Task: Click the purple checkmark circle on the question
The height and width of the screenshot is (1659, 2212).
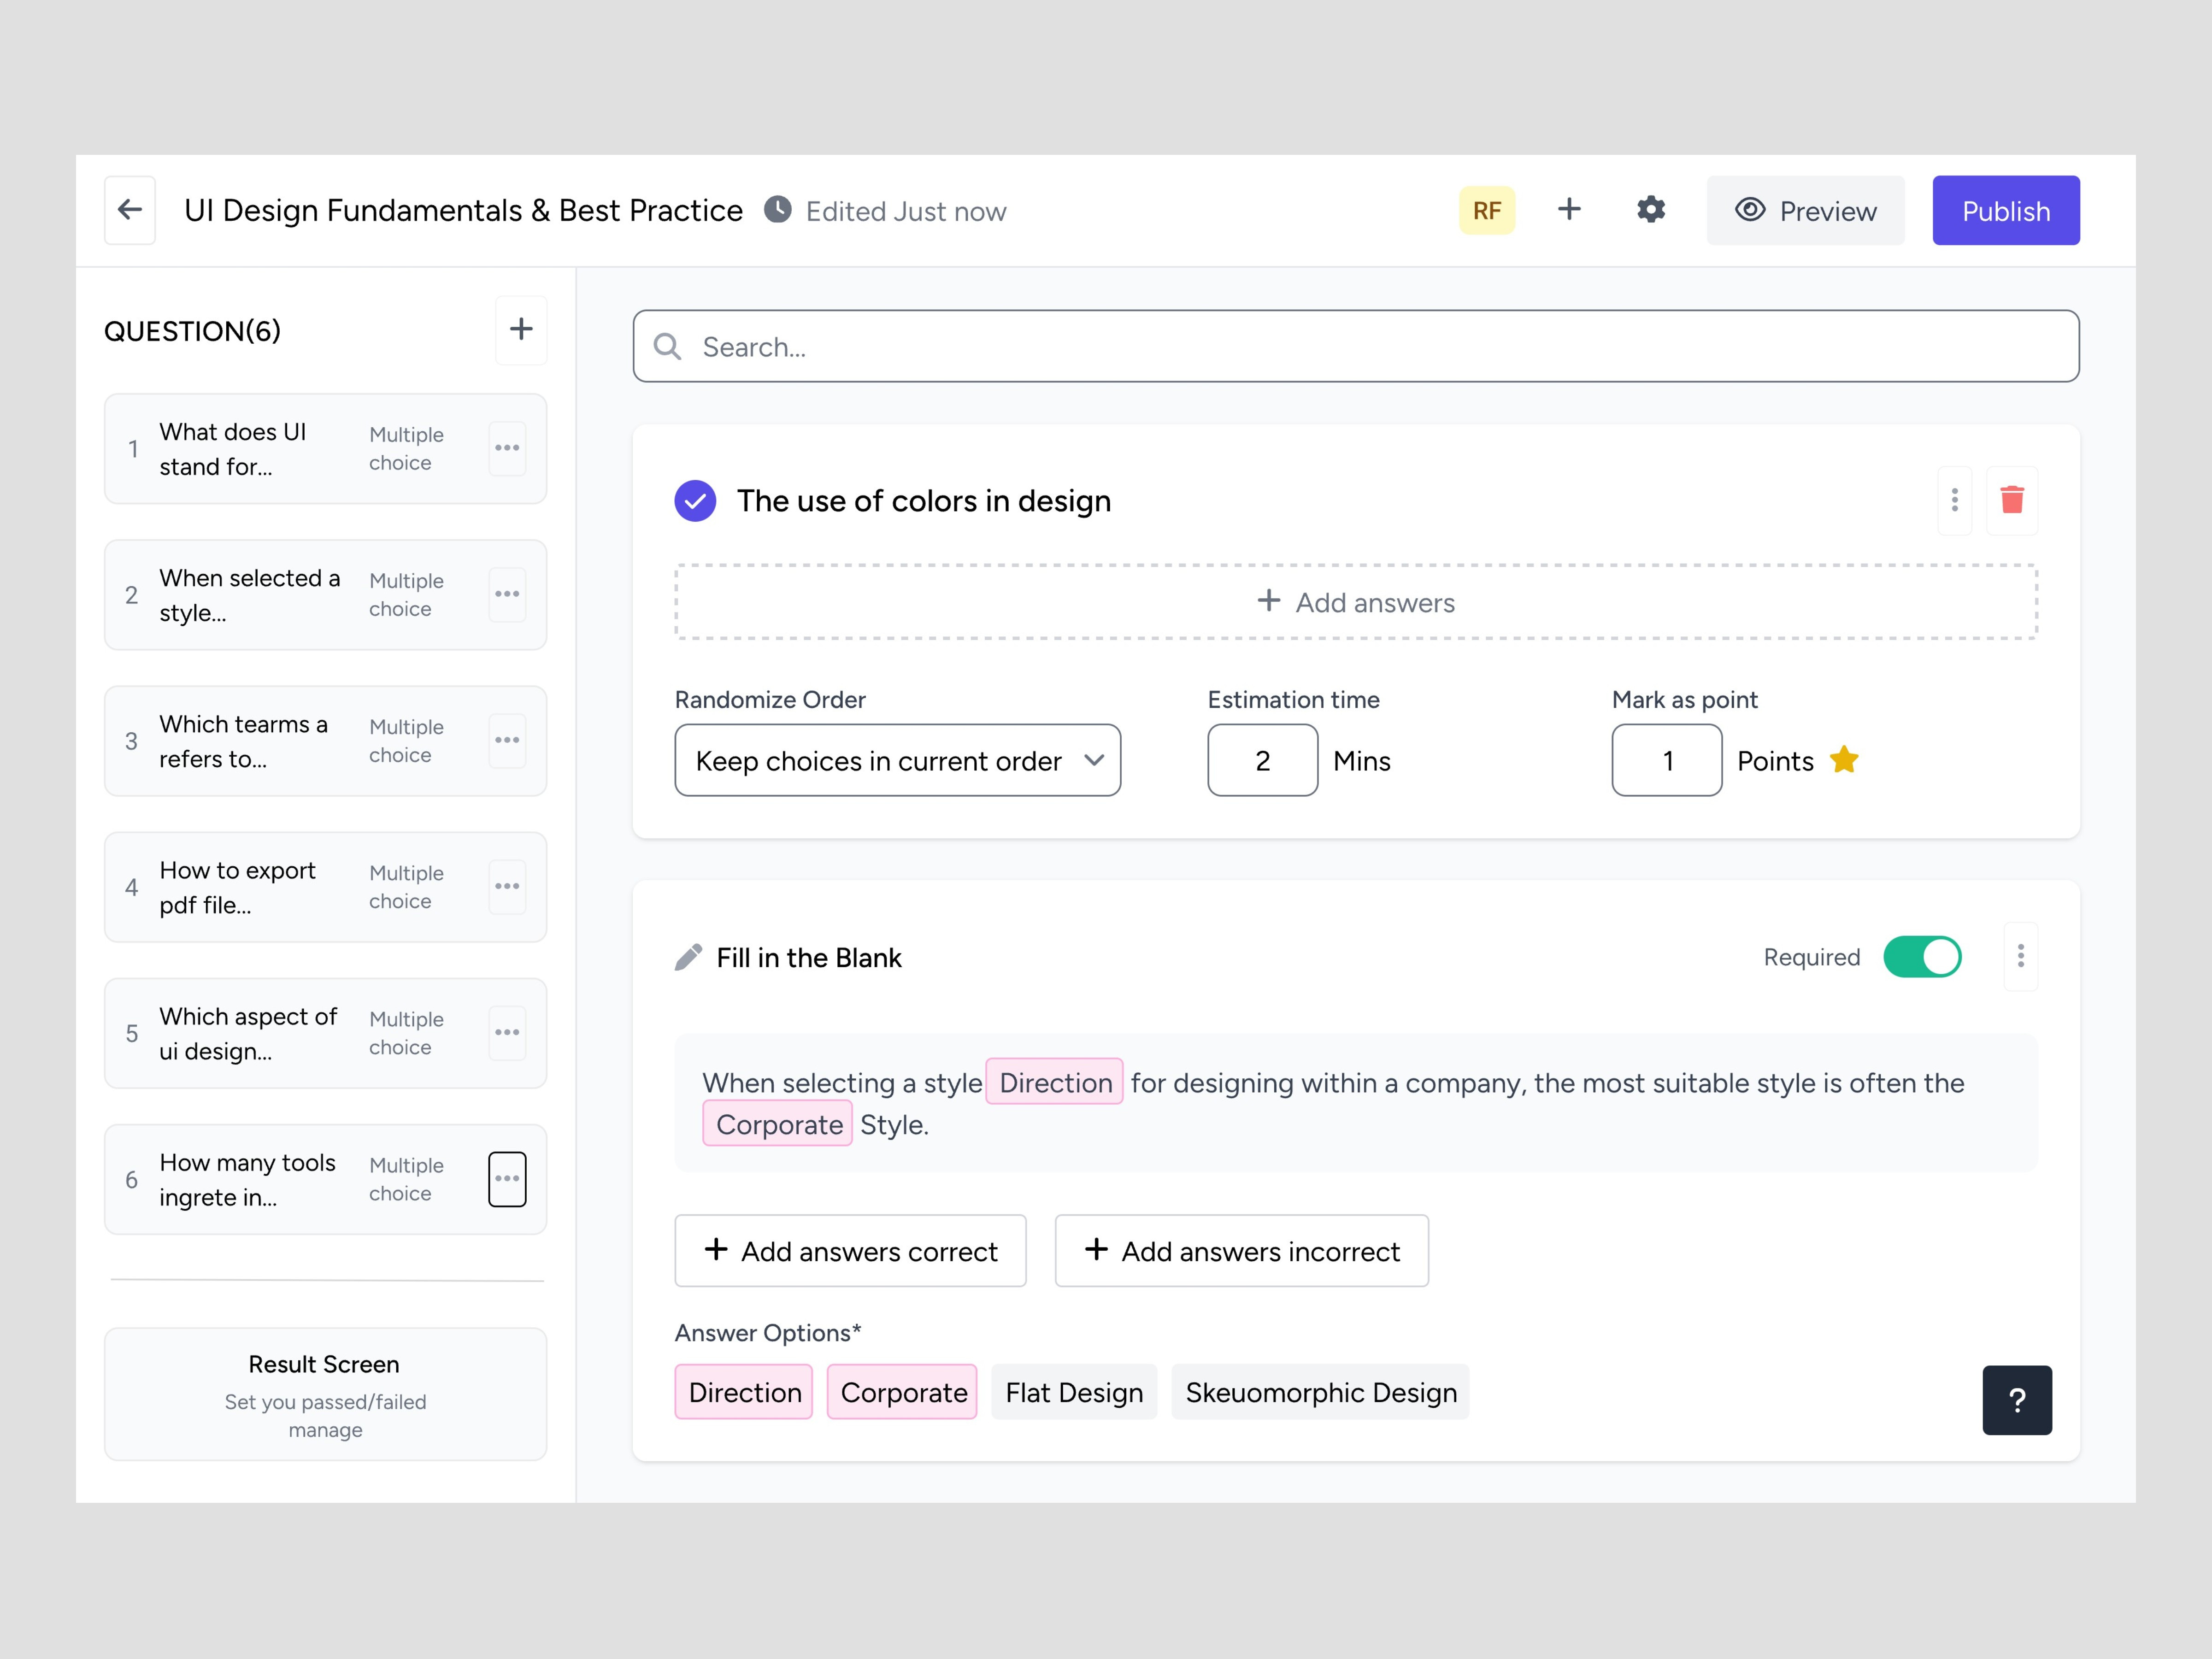Action: pos(694,501)
